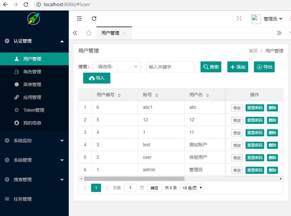
Task: Expand the 系统监控 menu group
Action: [x=35, y=141]
